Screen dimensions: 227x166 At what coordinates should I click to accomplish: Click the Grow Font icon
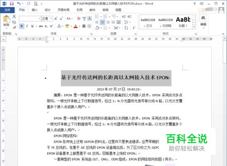tap(56, 19)
